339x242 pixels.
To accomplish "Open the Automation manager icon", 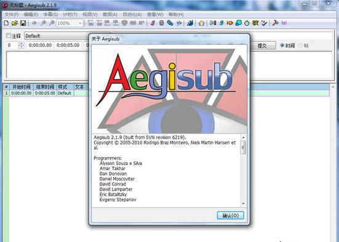I will (190, 23).
